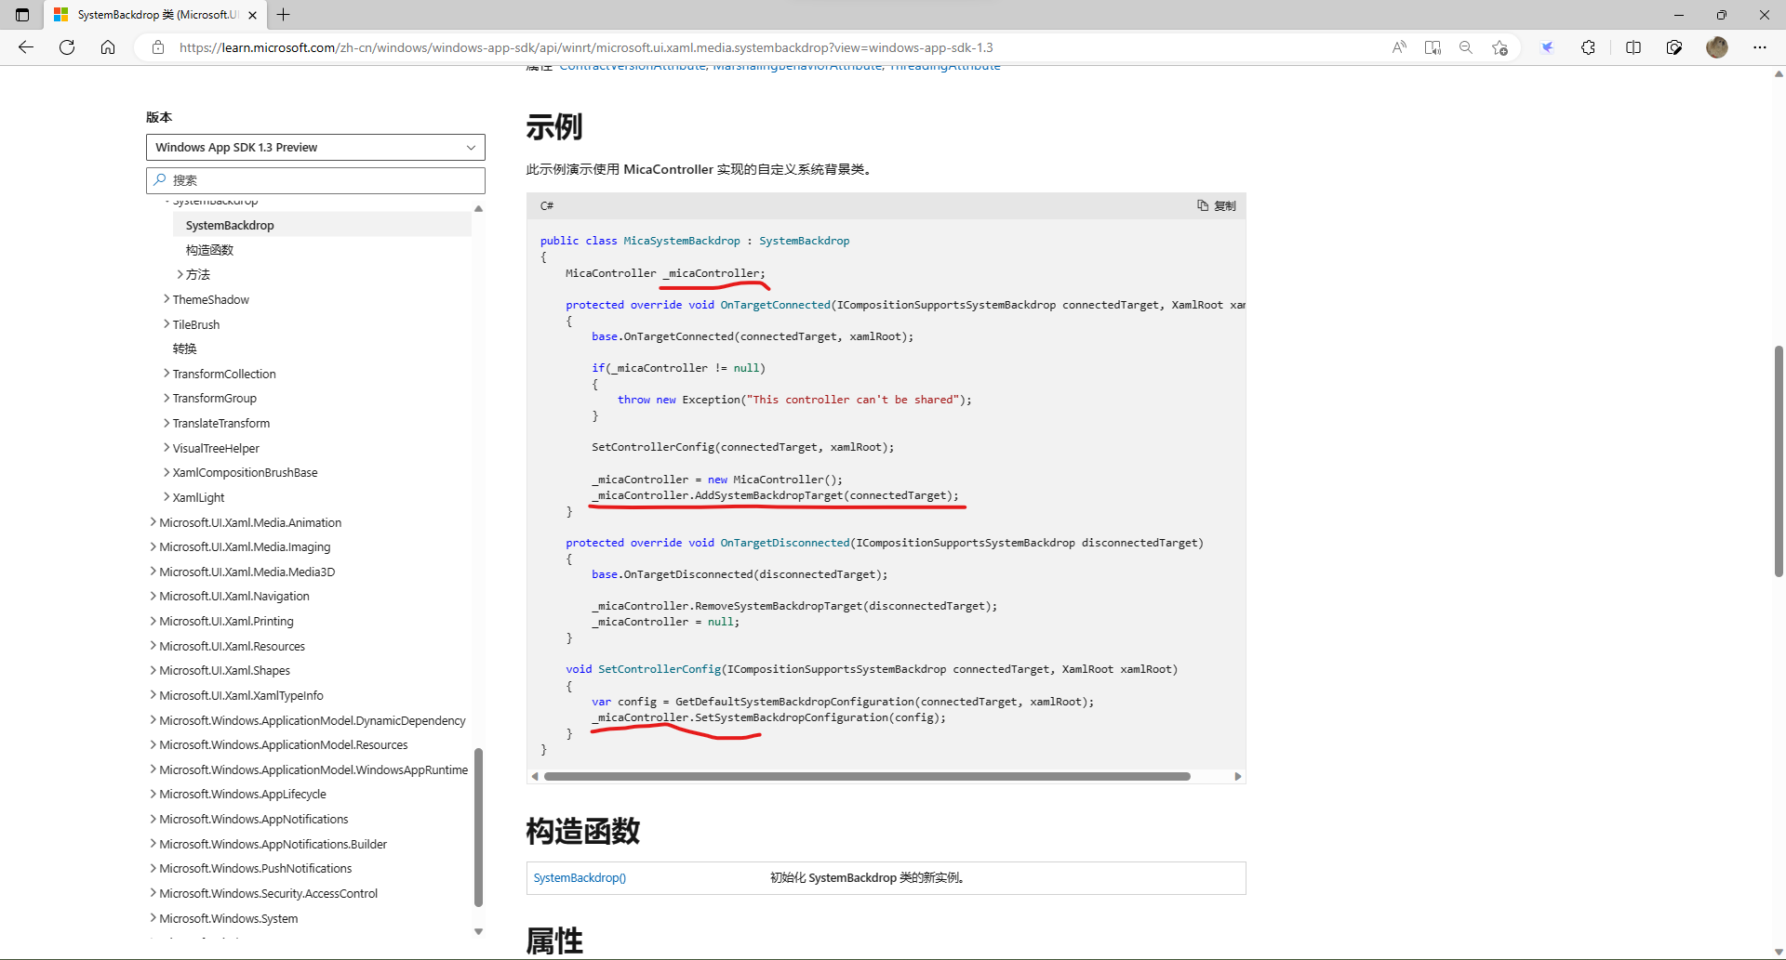Open Split screen view
The height and width of the screenshot is (960, 1786).
[x=1634, y=47]
